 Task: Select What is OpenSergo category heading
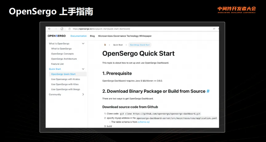point(59,44)
